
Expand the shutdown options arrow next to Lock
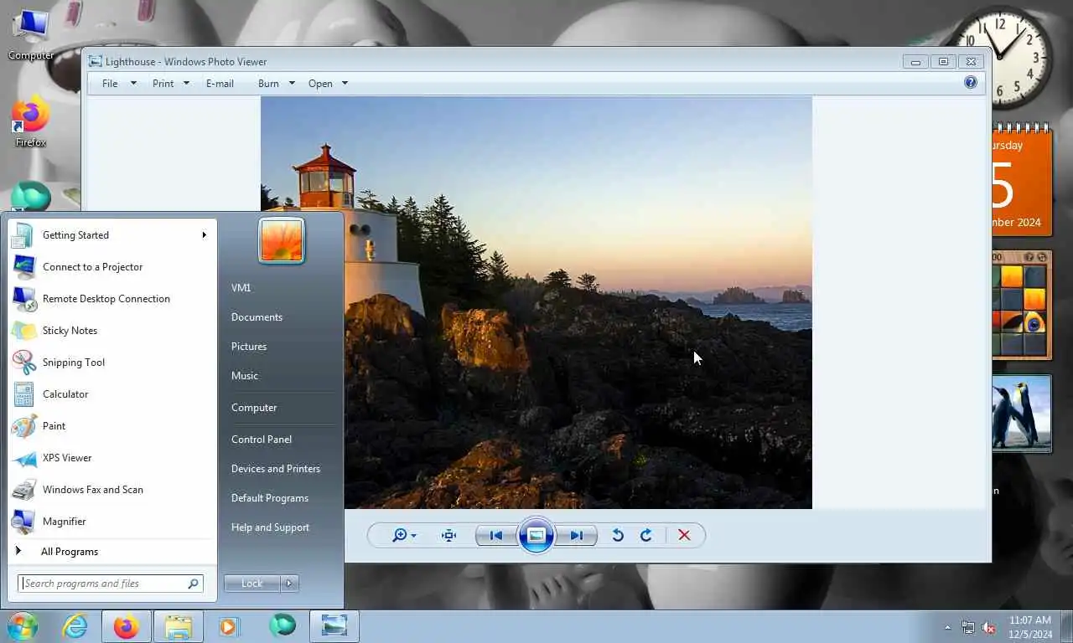pyautogui.click(x=289, y=584)
